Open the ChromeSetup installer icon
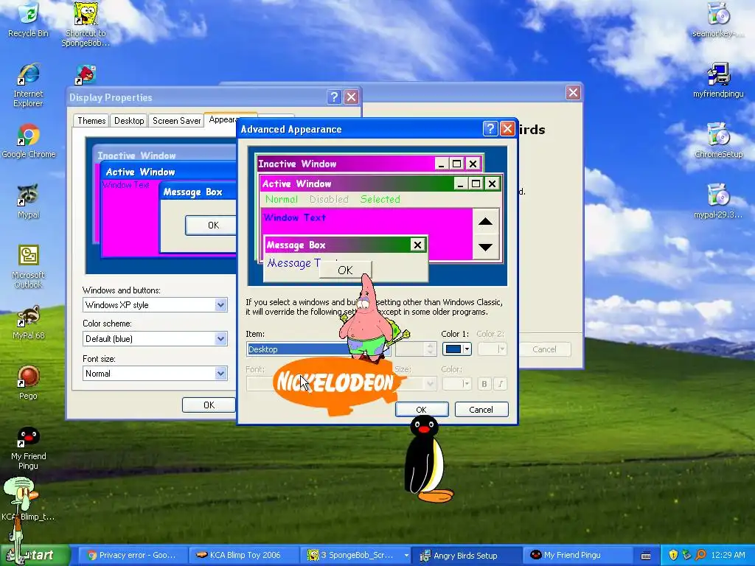 tap(718, 141)
